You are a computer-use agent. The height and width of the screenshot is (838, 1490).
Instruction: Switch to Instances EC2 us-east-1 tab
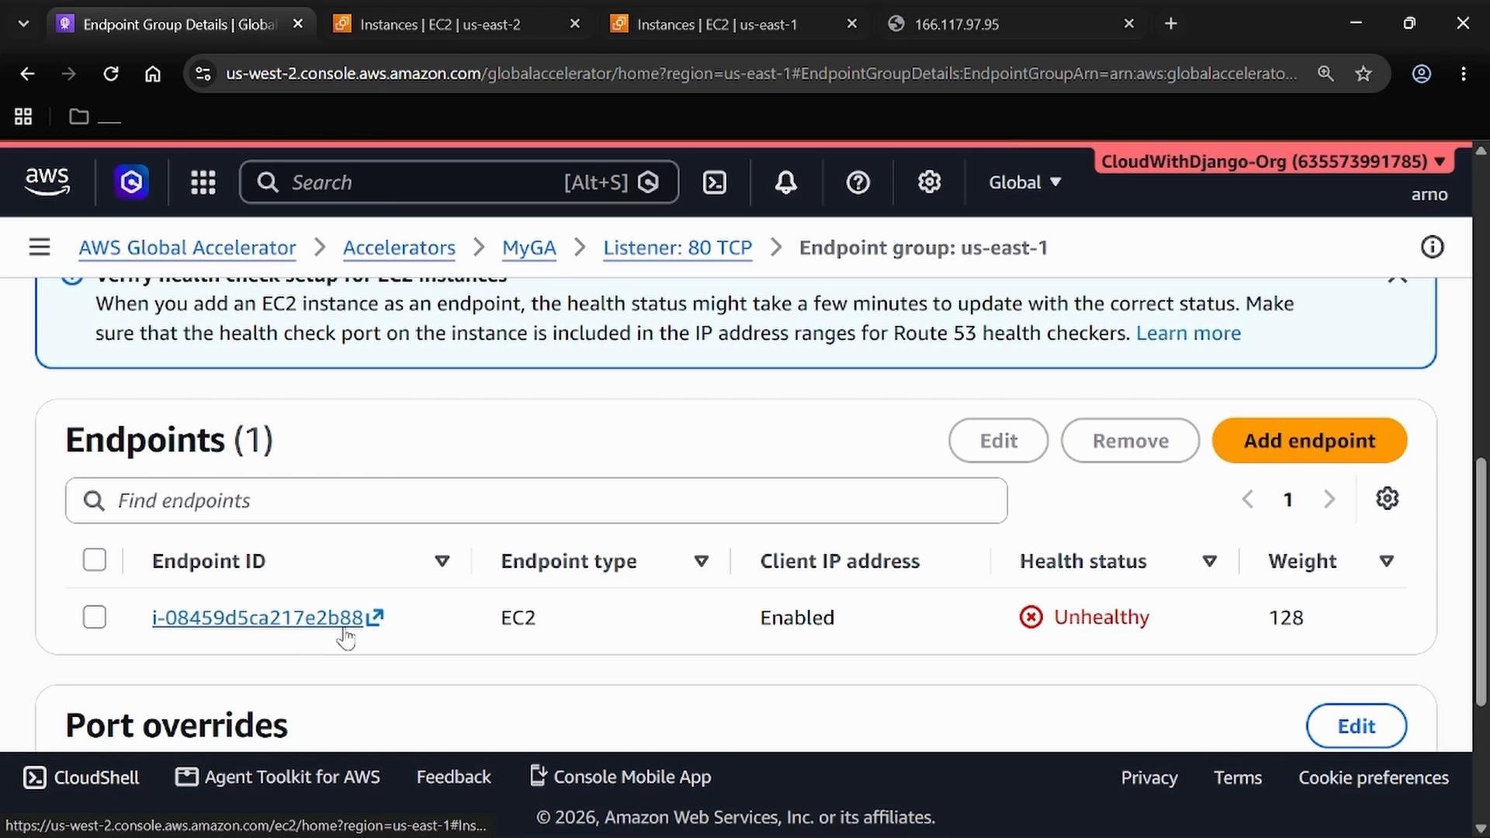pos(733,24)
